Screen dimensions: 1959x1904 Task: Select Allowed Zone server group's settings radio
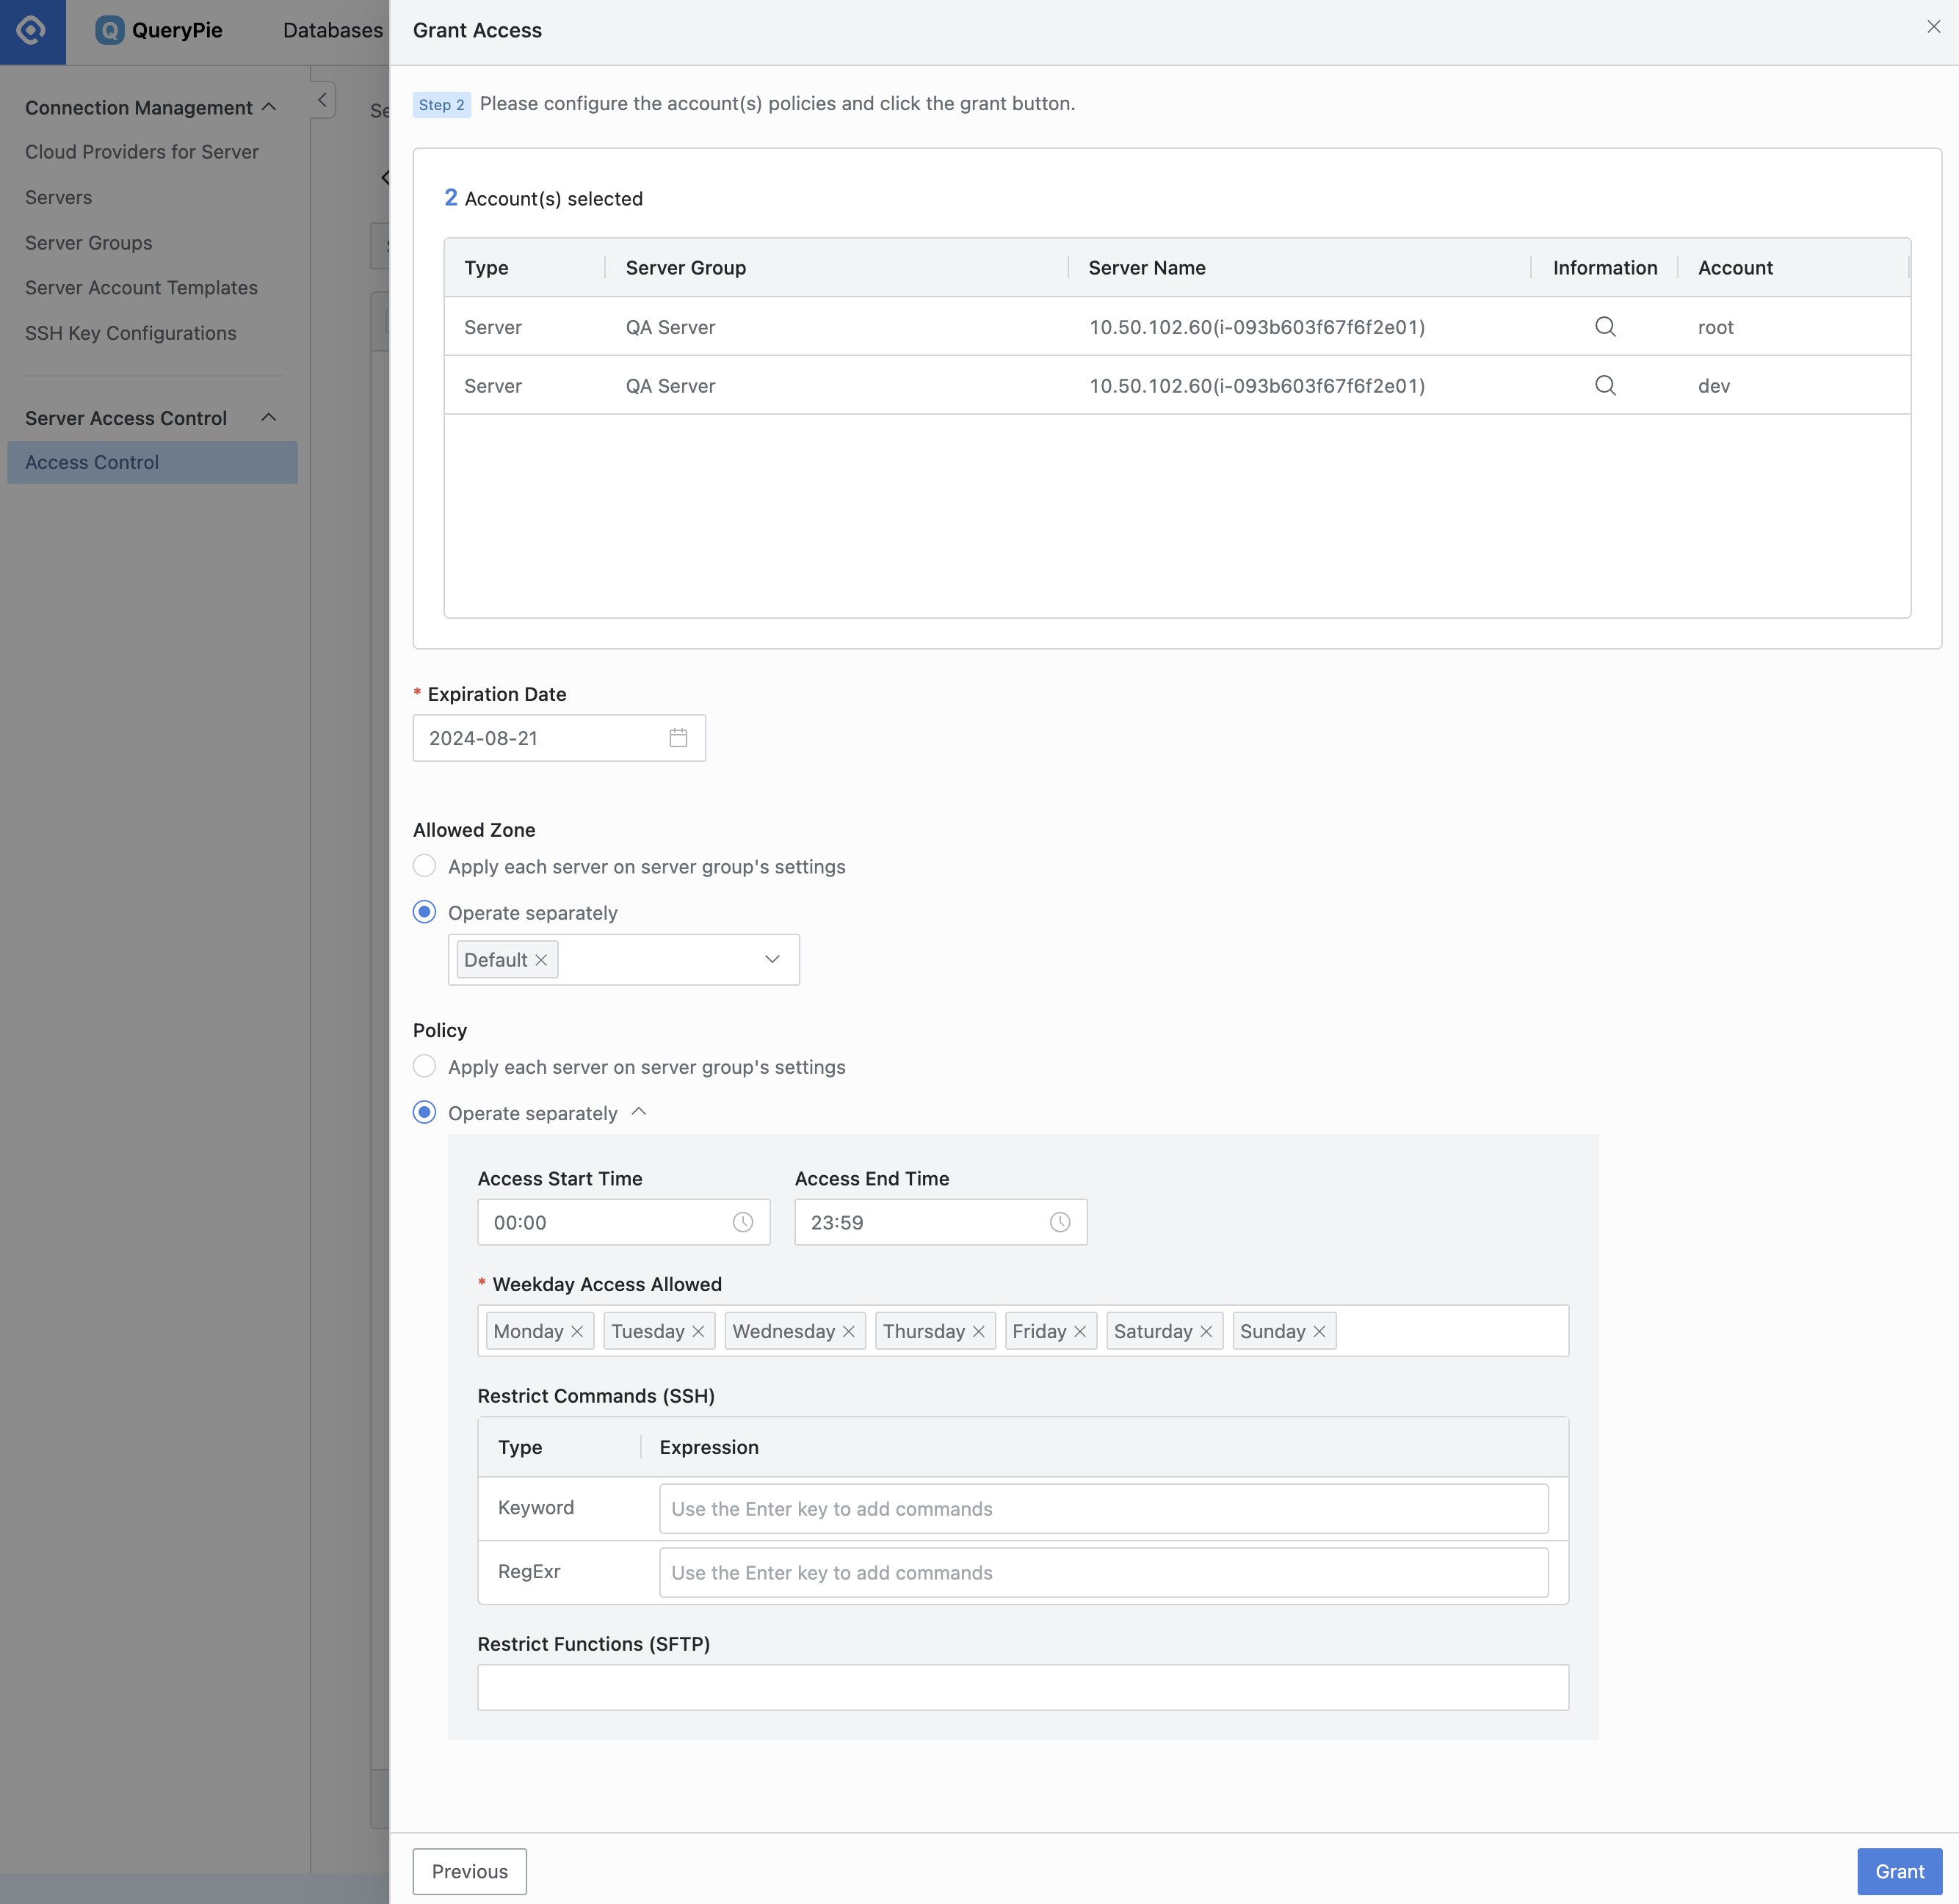pos(424,866)
